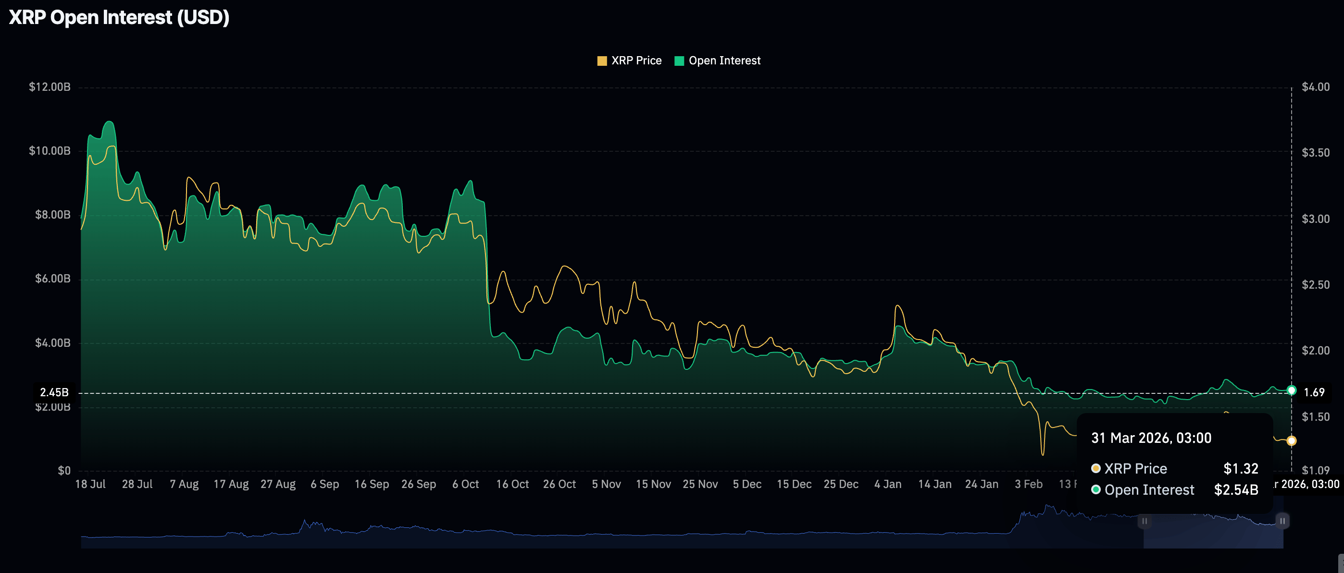
Task: Click the 18 Jul date on the x-axis
Action: point(90,484)
